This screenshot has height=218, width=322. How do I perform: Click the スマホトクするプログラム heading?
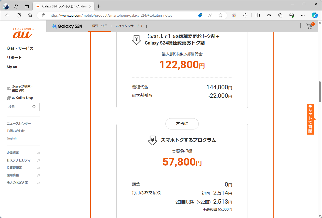pyautogui.click(x=188, y=140)
